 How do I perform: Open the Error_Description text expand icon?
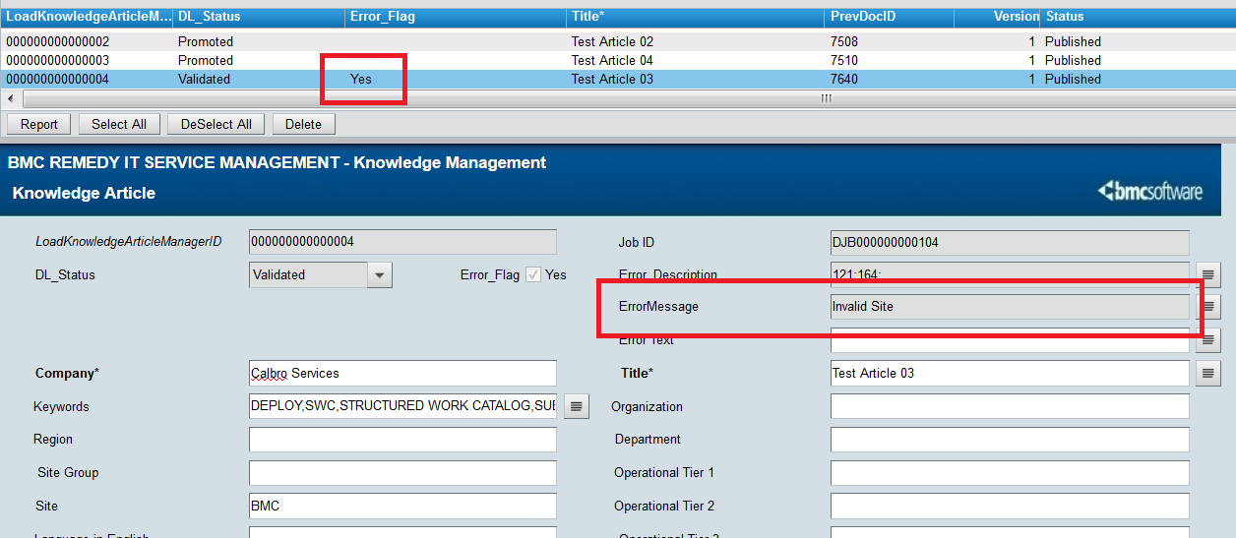1208,274
